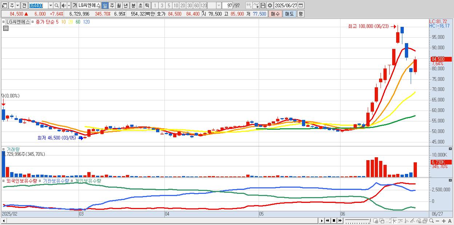The image size is (454, 225).
Task: Click the window-with-grid icon in bottom toolbar
Action: tap(375, 221)
